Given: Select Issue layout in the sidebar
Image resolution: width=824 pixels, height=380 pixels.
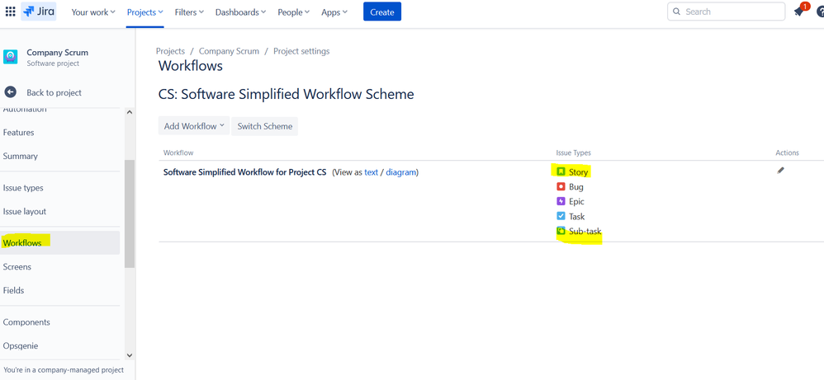Looking at the screenshot, I should pyautogui.click(x=25, y=212).
